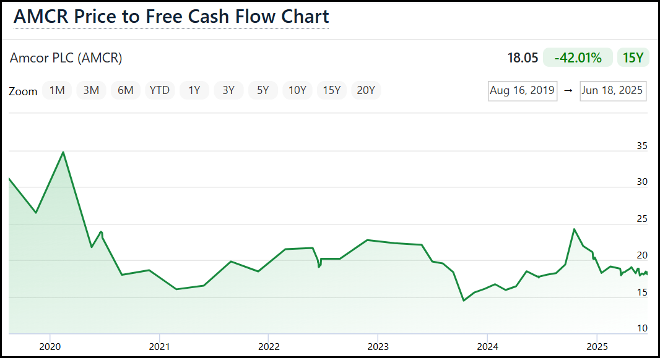Select the 6M zoom range
Image resolution: width=660 pixels, height=358 pixels.
[126, 90]
